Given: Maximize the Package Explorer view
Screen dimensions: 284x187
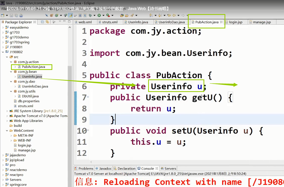Looking at the screenshot, I should pos(69,22).
